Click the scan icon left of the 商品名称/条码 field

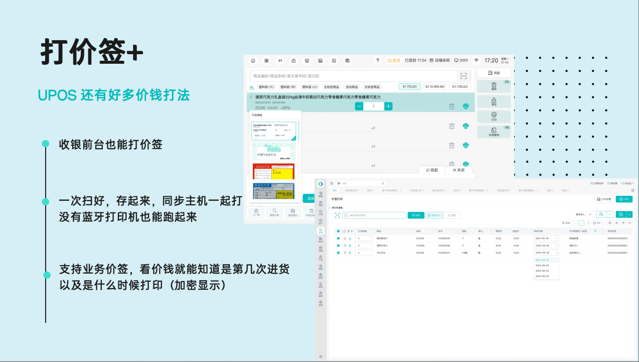[338, 215]
